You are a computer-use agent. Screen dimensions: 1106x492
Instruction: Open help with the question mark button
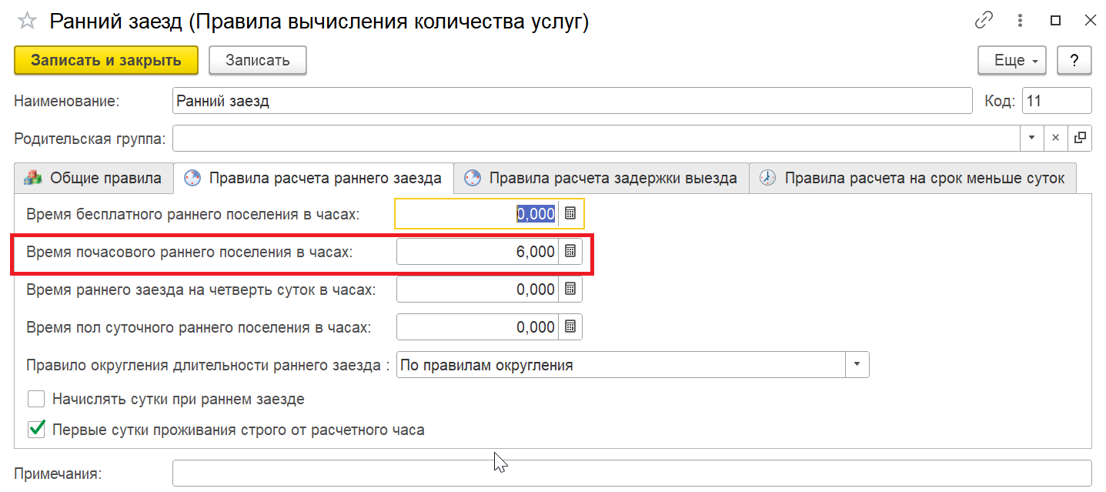[1074, 60]
